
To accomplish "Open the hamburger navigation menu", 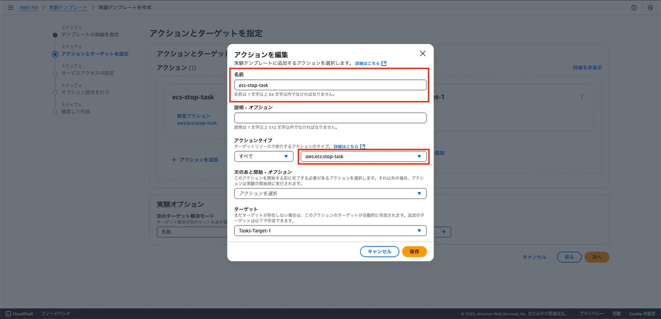I will 10,8.
